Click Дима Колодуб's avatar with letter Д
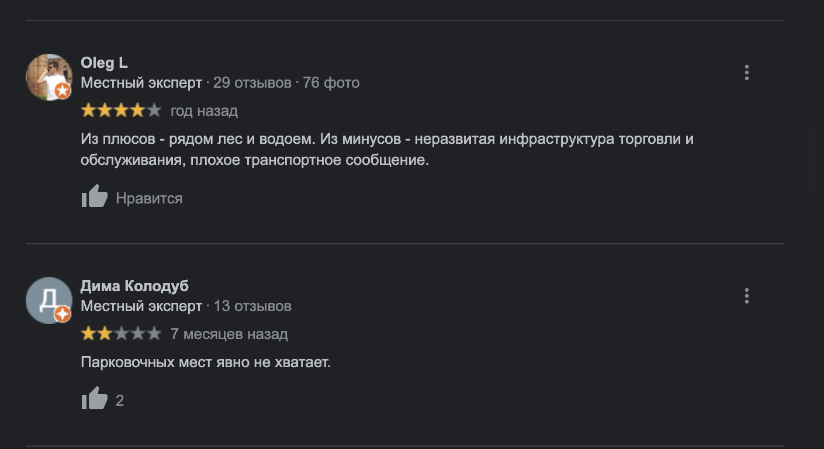This screenshot has height=449, width=824. coord(47,299)
